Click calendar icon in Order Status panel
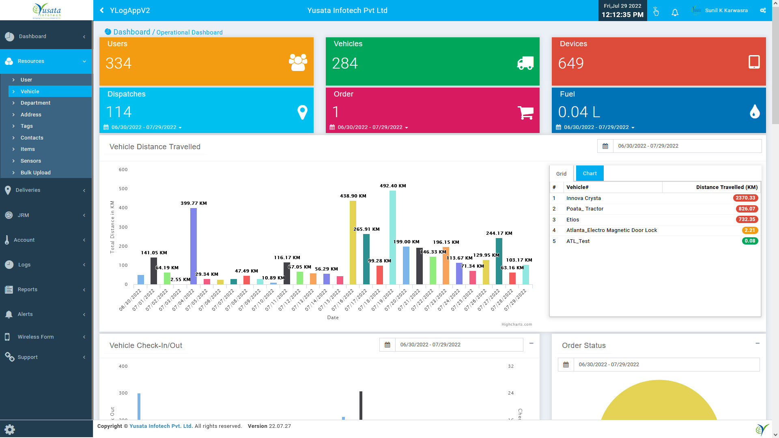 (566, 365)
